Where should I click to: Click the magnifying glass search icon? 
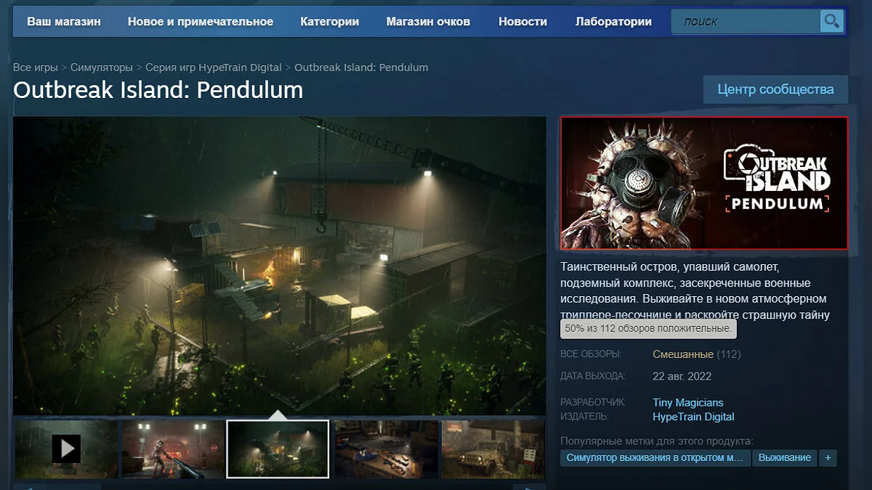click(831, 21)
